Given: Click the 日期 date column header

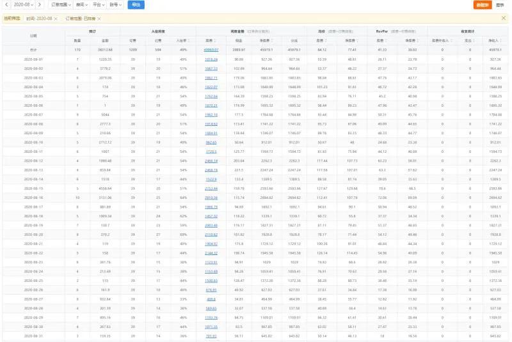Looking at the screenshot, I should click(x=33, y=36).
